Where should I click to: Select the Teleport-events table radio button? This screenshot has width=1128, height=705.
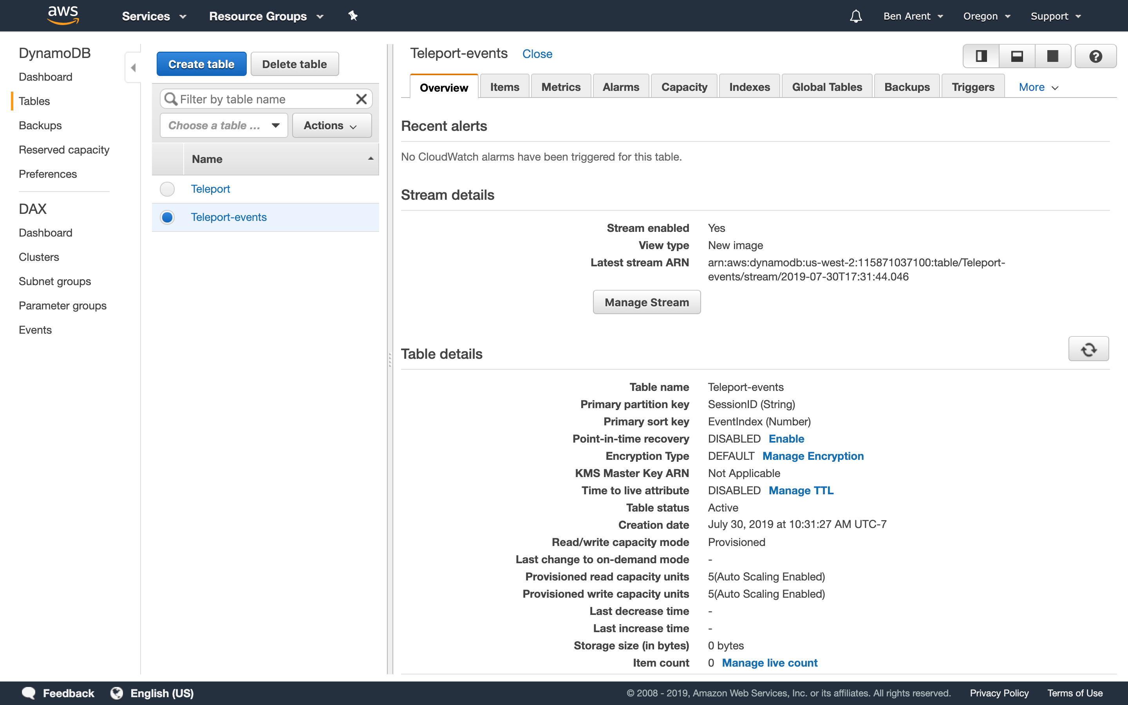(167, 217)
